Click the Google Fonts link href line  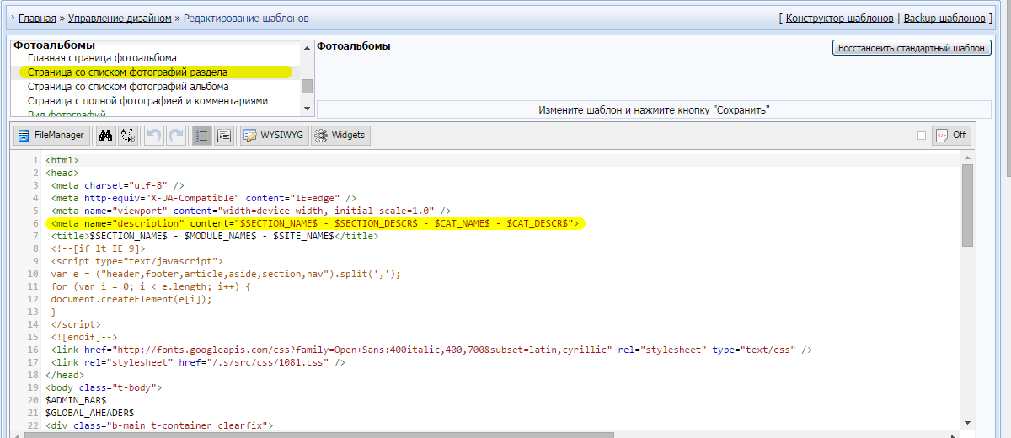click(431, 350)
